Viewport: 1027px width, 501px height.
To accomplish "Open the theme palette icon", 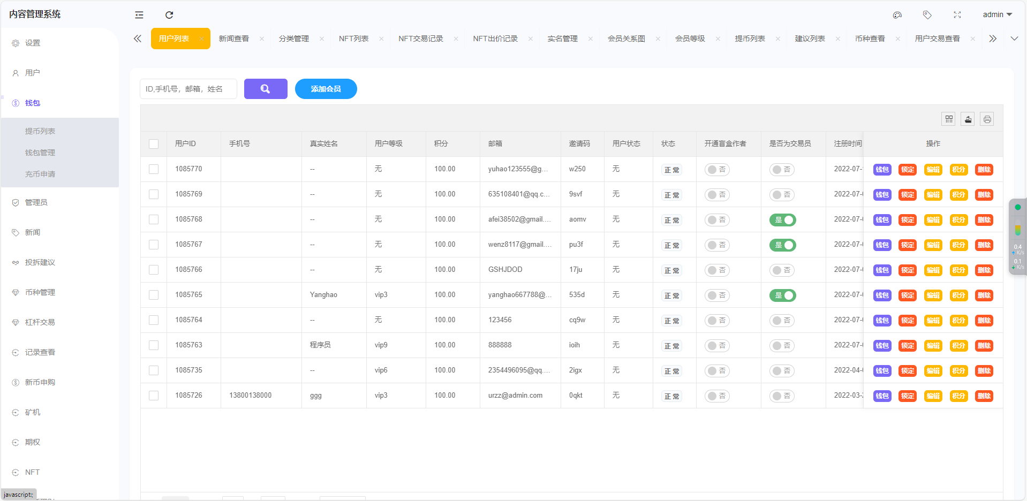I will click(897, 15).
